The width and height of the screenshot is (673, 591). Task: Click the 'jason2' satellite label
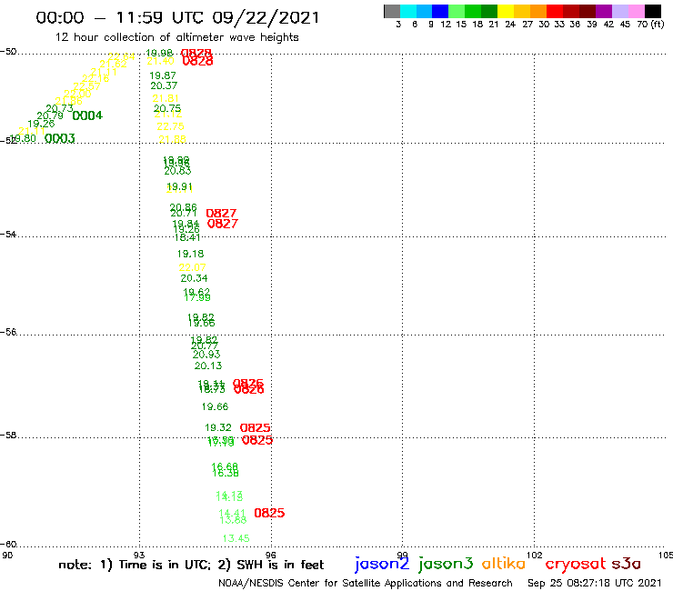[x=382, y=564]
